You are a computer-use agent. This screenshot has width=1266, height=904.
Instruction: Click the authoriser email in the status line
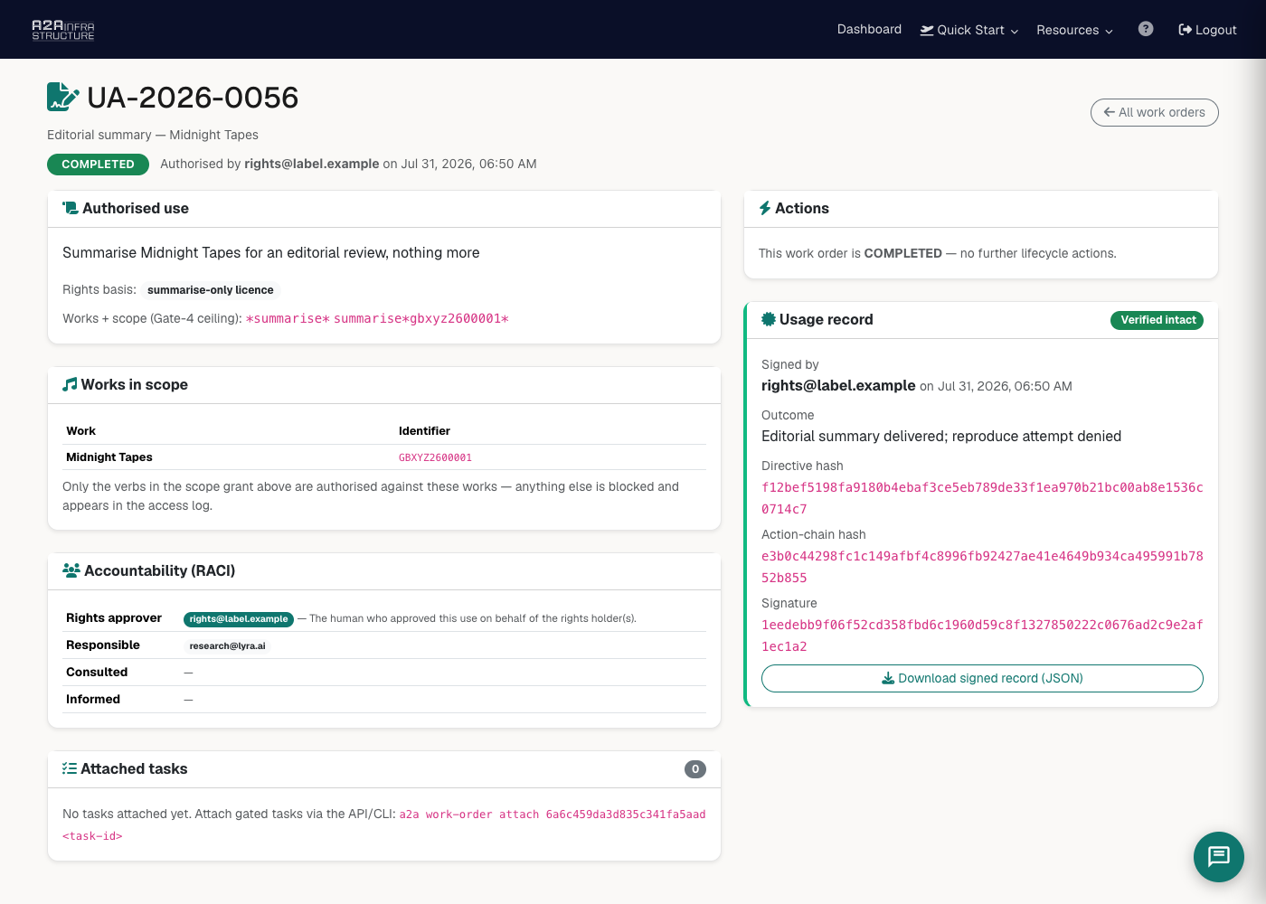pyautogui.click(x=312, y=164)
